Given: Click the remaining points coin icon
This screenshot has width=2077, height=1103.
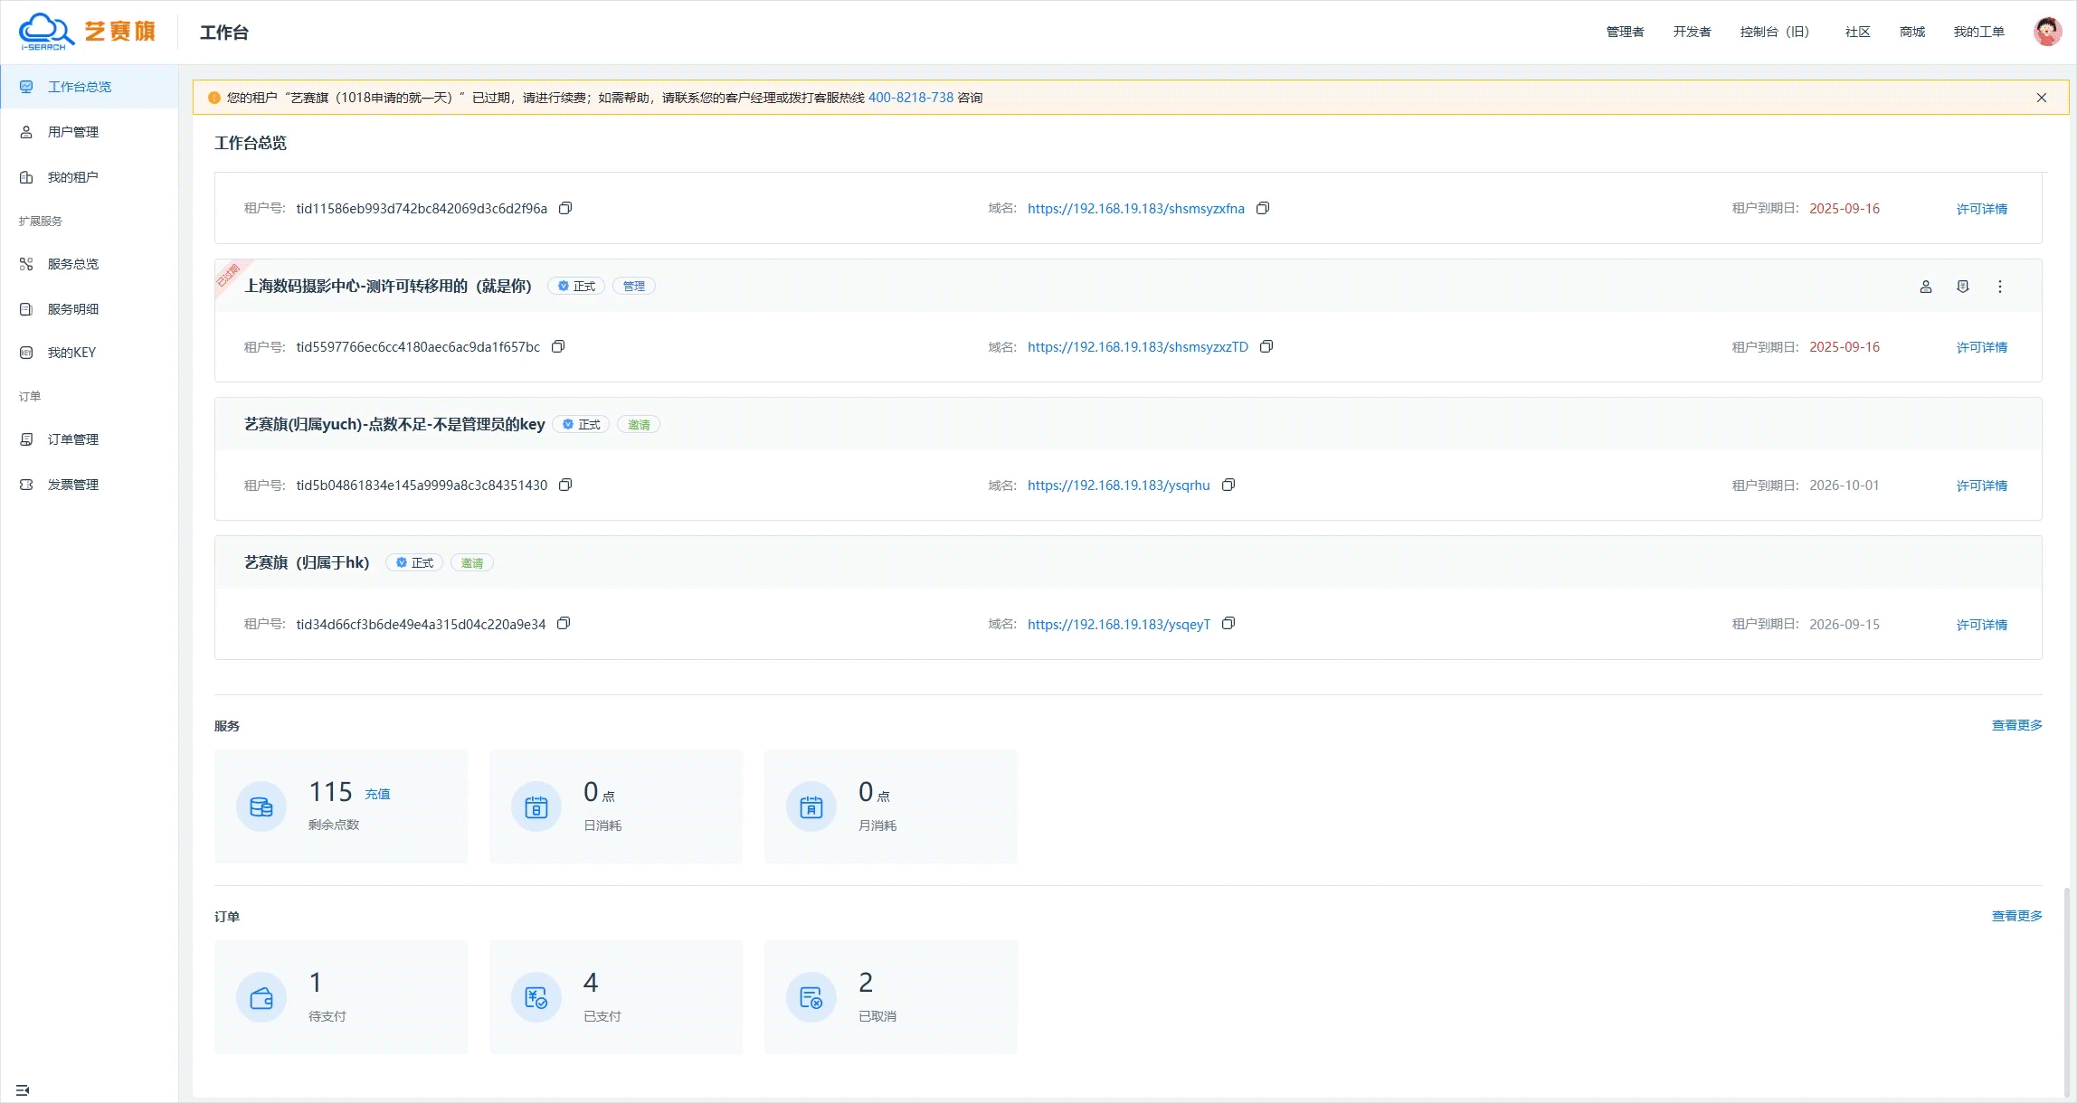Looking at the screenshot, I should (x=261, y=806).
